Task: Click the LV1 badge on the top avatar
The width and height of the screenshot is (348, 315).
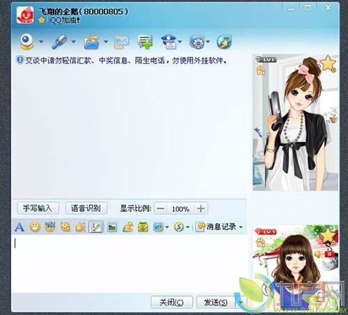Action: pos(266,59)
